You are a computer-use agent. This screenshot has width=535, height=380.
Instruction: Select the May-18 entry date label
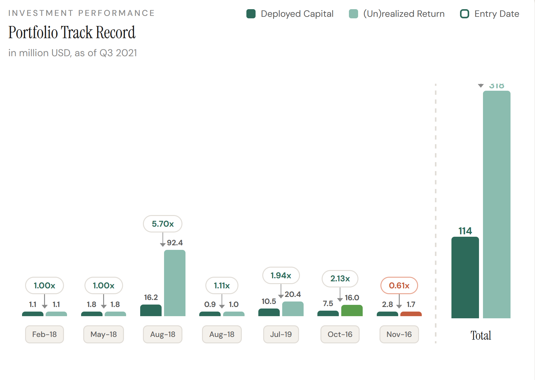click(103, 334)
